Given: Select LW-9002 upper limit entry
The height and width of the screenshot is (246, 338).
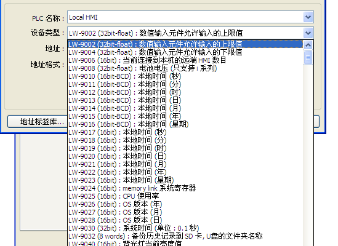Looking at the screenshot, I should 185,44.
